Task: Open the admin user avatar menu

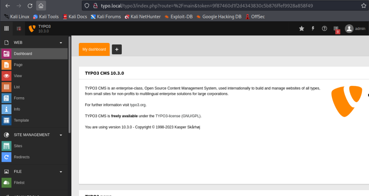Action: 349,29
